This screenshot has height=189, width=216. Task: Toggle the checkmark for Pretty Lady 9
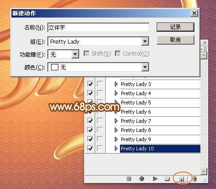(x=90, y=139)
